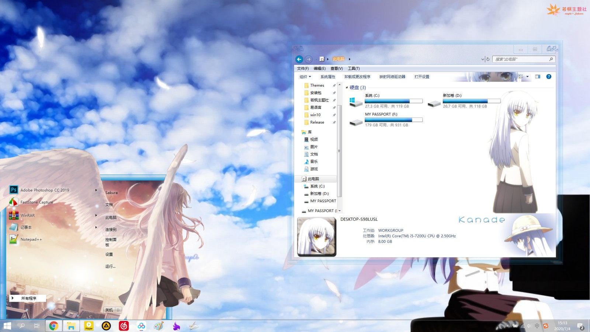
Task: Open the 编辑(E) menu
Action: pos(320,69)
